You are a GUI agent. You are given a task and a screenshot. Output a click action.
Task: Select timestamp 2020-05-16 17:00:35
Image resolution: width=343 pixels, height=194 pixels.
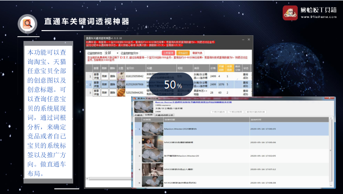[x=263, y=129]
